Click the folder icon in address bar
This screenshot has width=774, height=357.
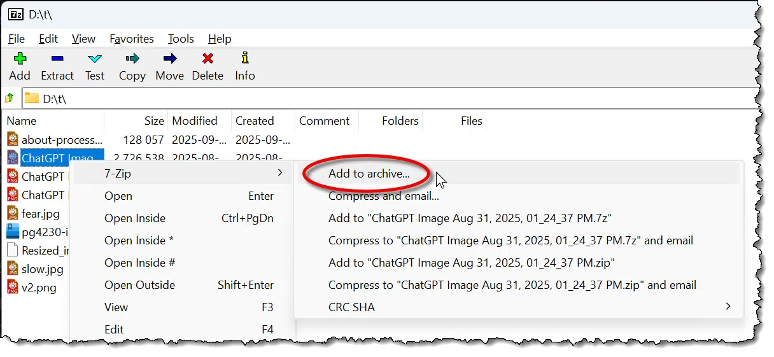(x=32, y=99)
